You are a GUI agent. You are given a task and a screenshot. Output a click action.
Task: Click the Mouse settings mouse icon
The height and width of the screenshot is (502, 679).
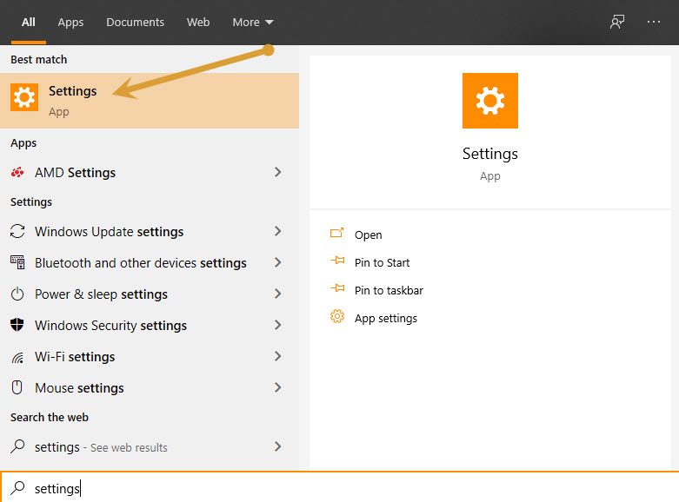tap(17, 387)
